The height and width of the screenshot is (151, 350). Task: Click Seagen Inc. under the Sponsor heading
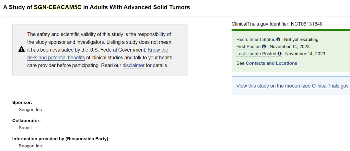click(31, 109)
